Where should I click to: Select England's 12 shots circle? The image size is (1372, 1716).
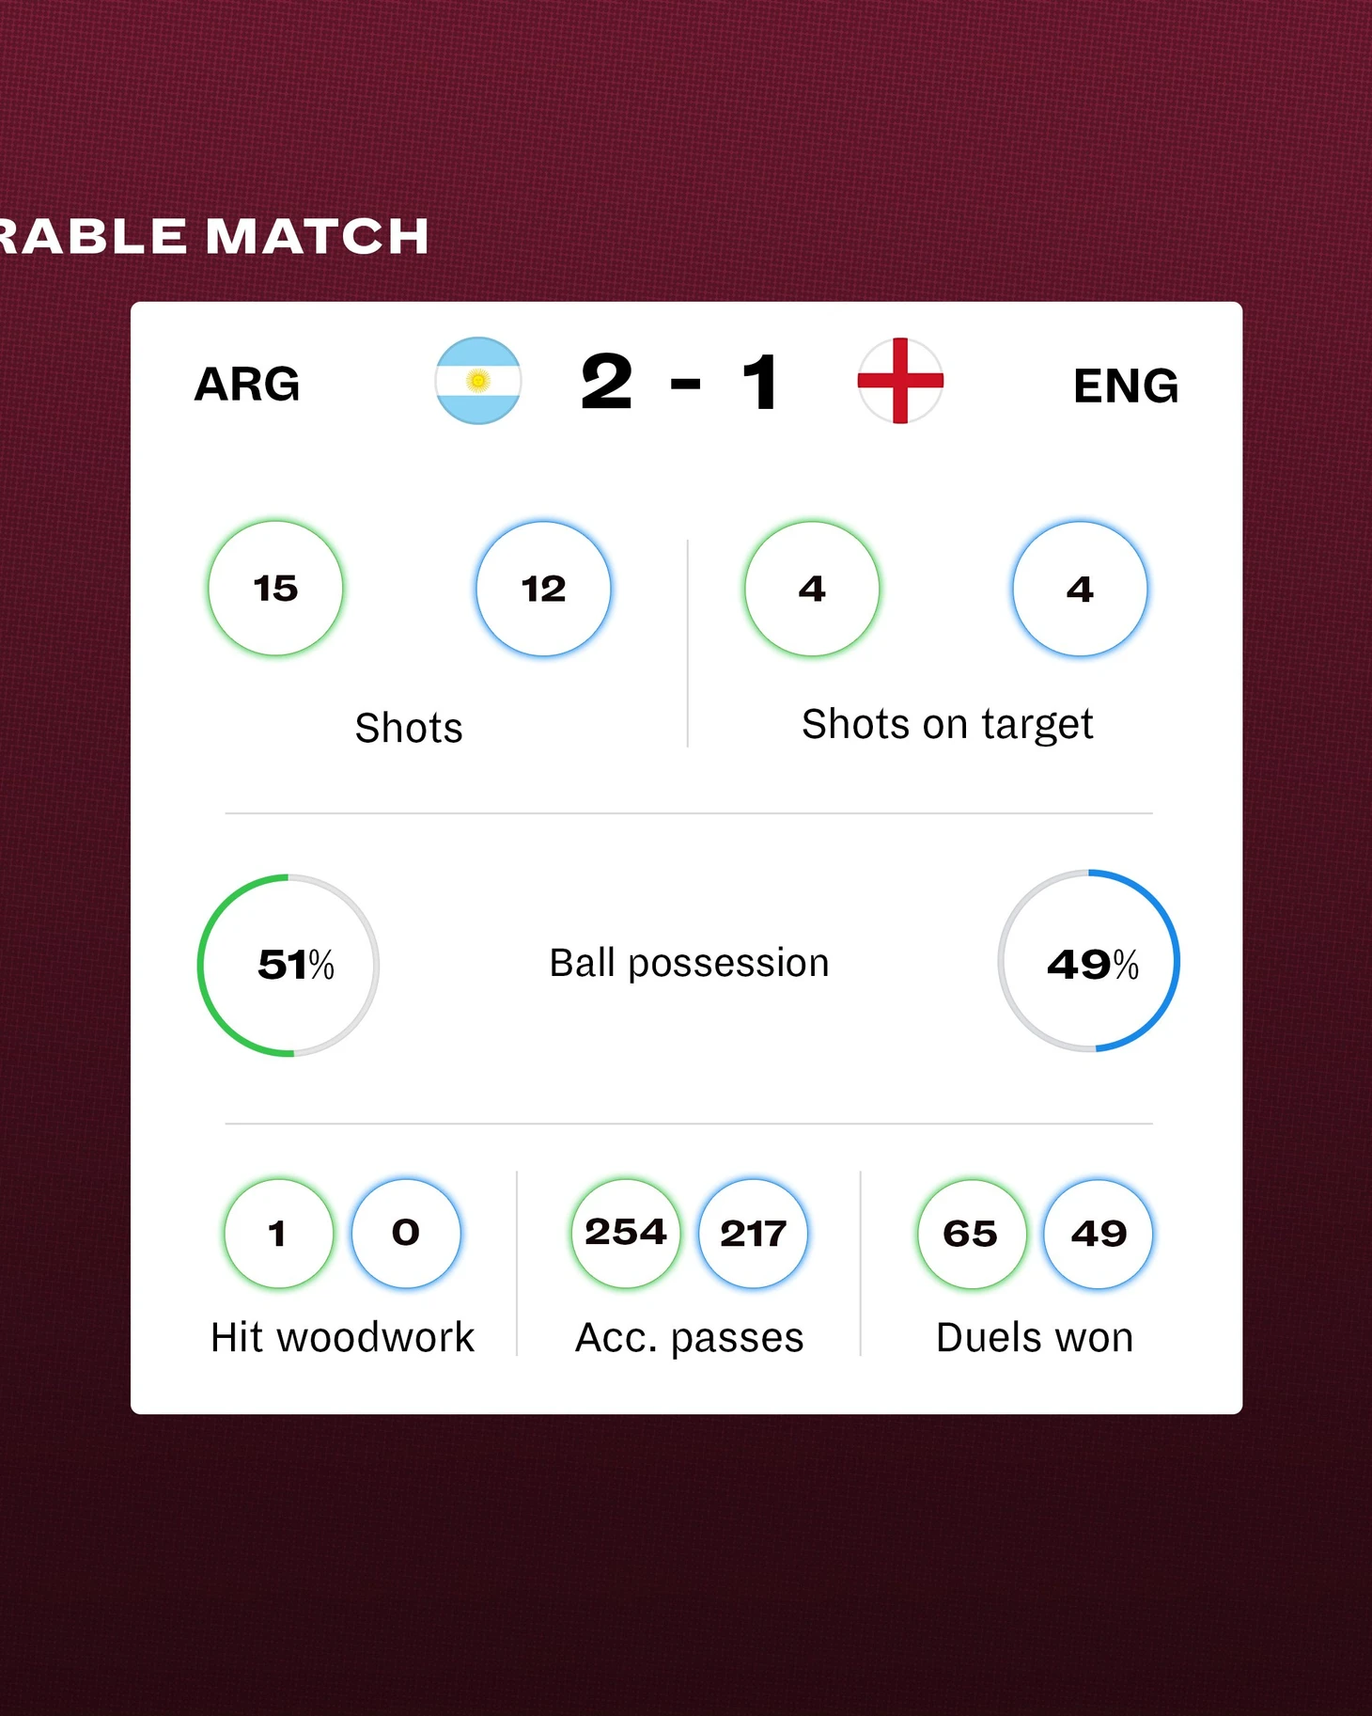click(x=543, y=589)
